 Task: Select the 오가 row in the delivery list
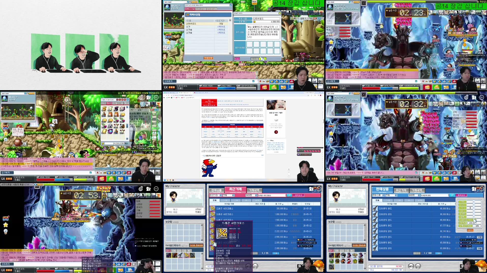(207, 27)
